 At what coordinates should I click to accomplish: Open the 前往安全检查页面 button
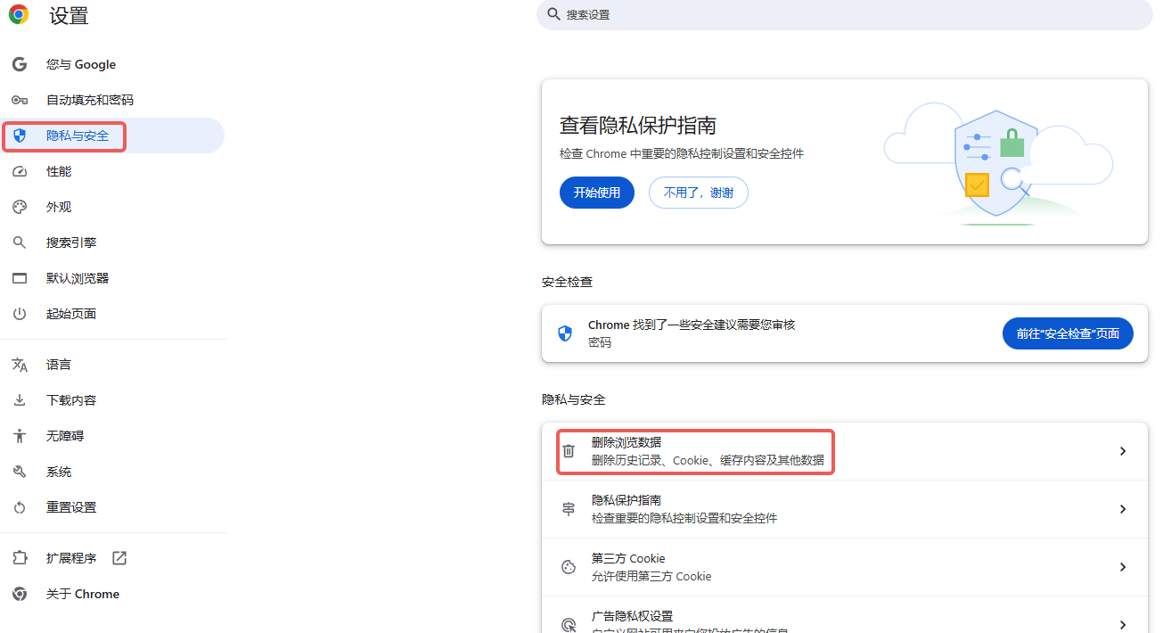(1068, 333)
